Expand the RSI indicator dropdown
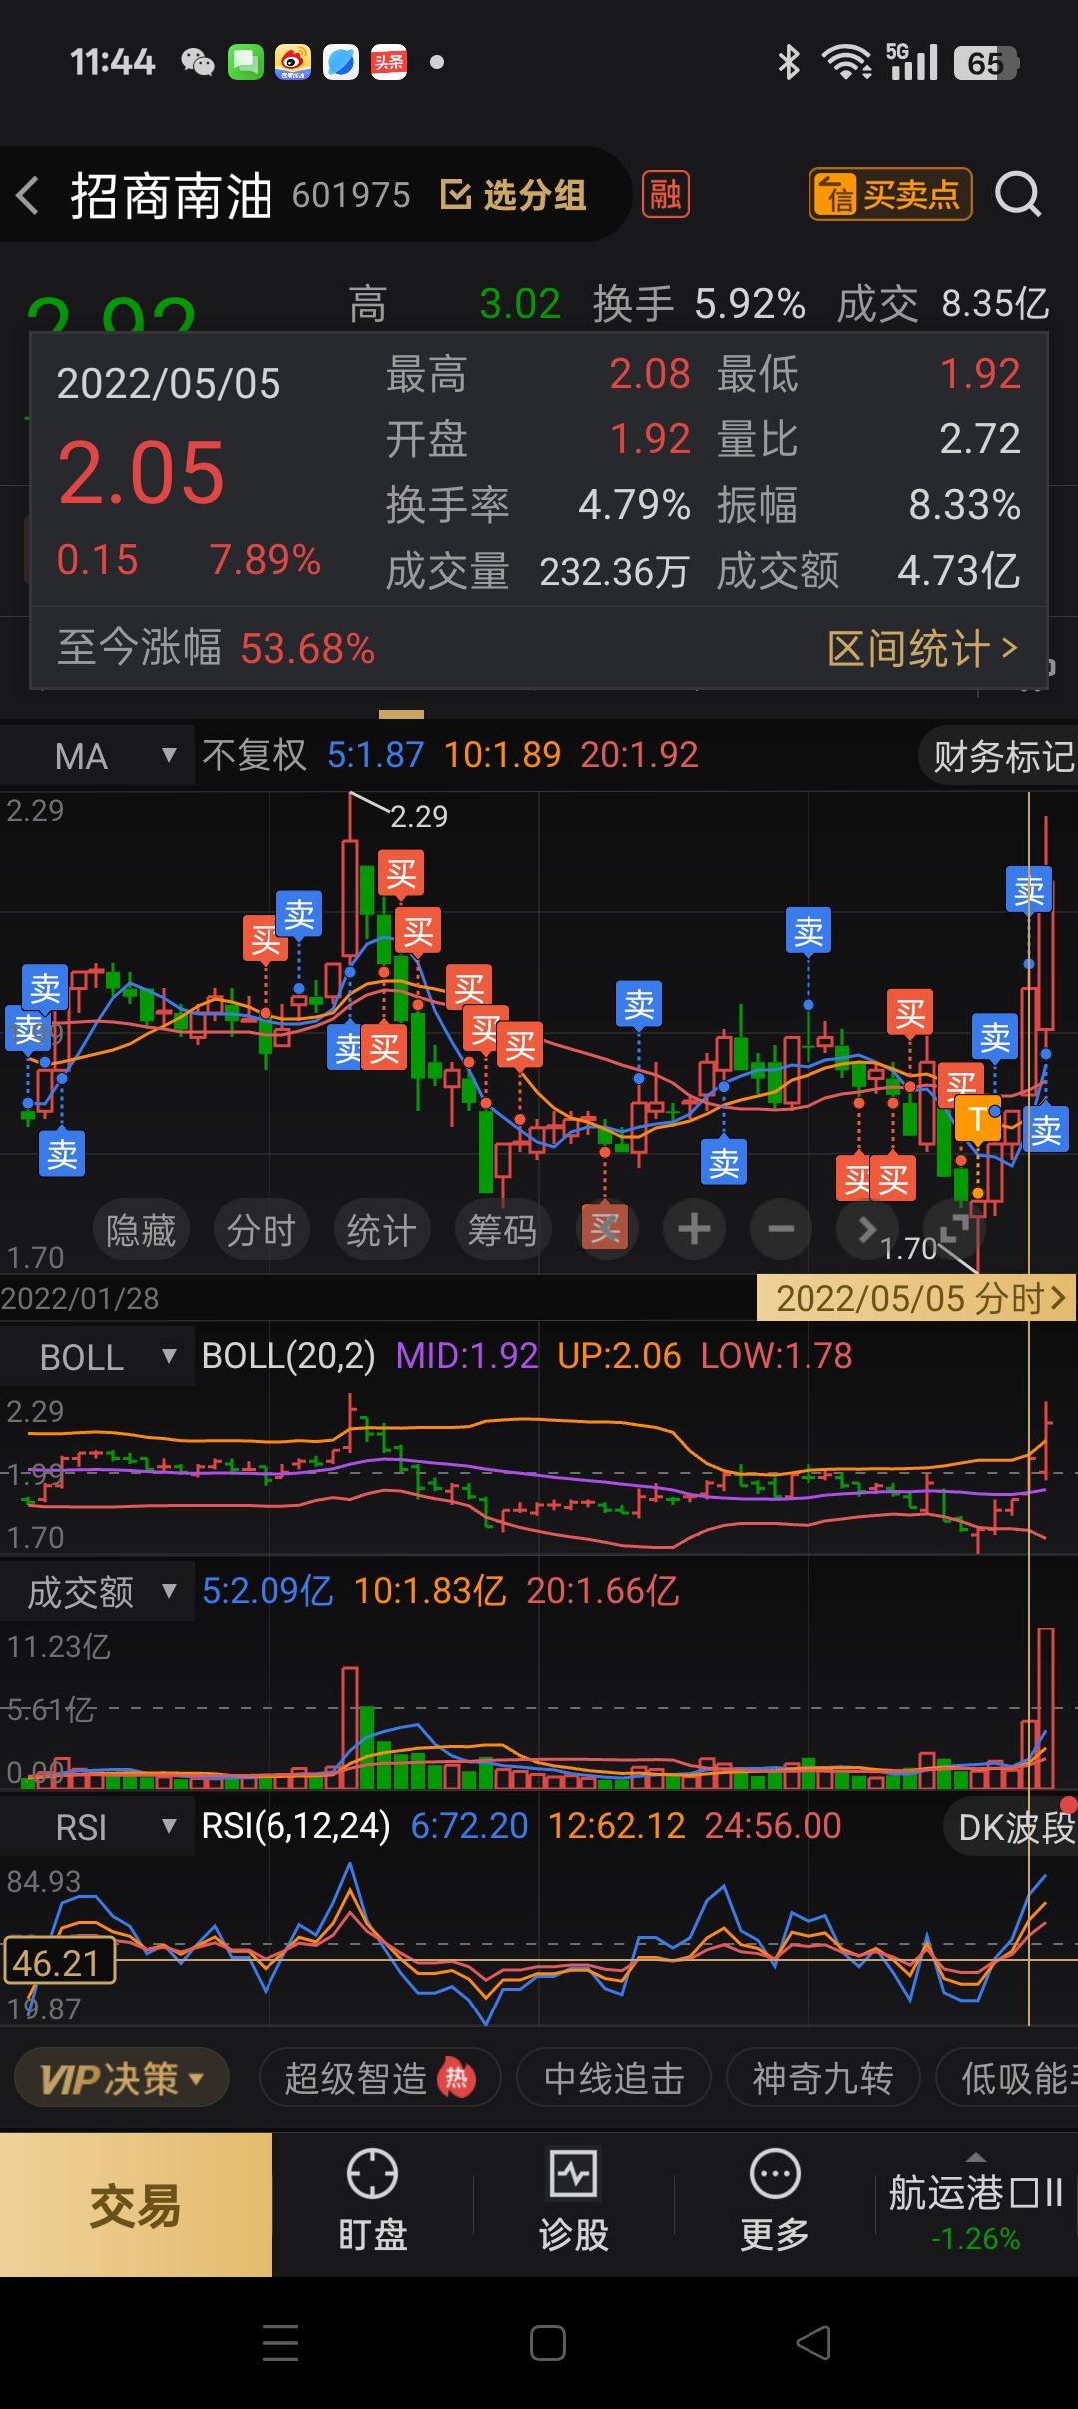This screenshot has width=1078, height=2409. 97,1827
